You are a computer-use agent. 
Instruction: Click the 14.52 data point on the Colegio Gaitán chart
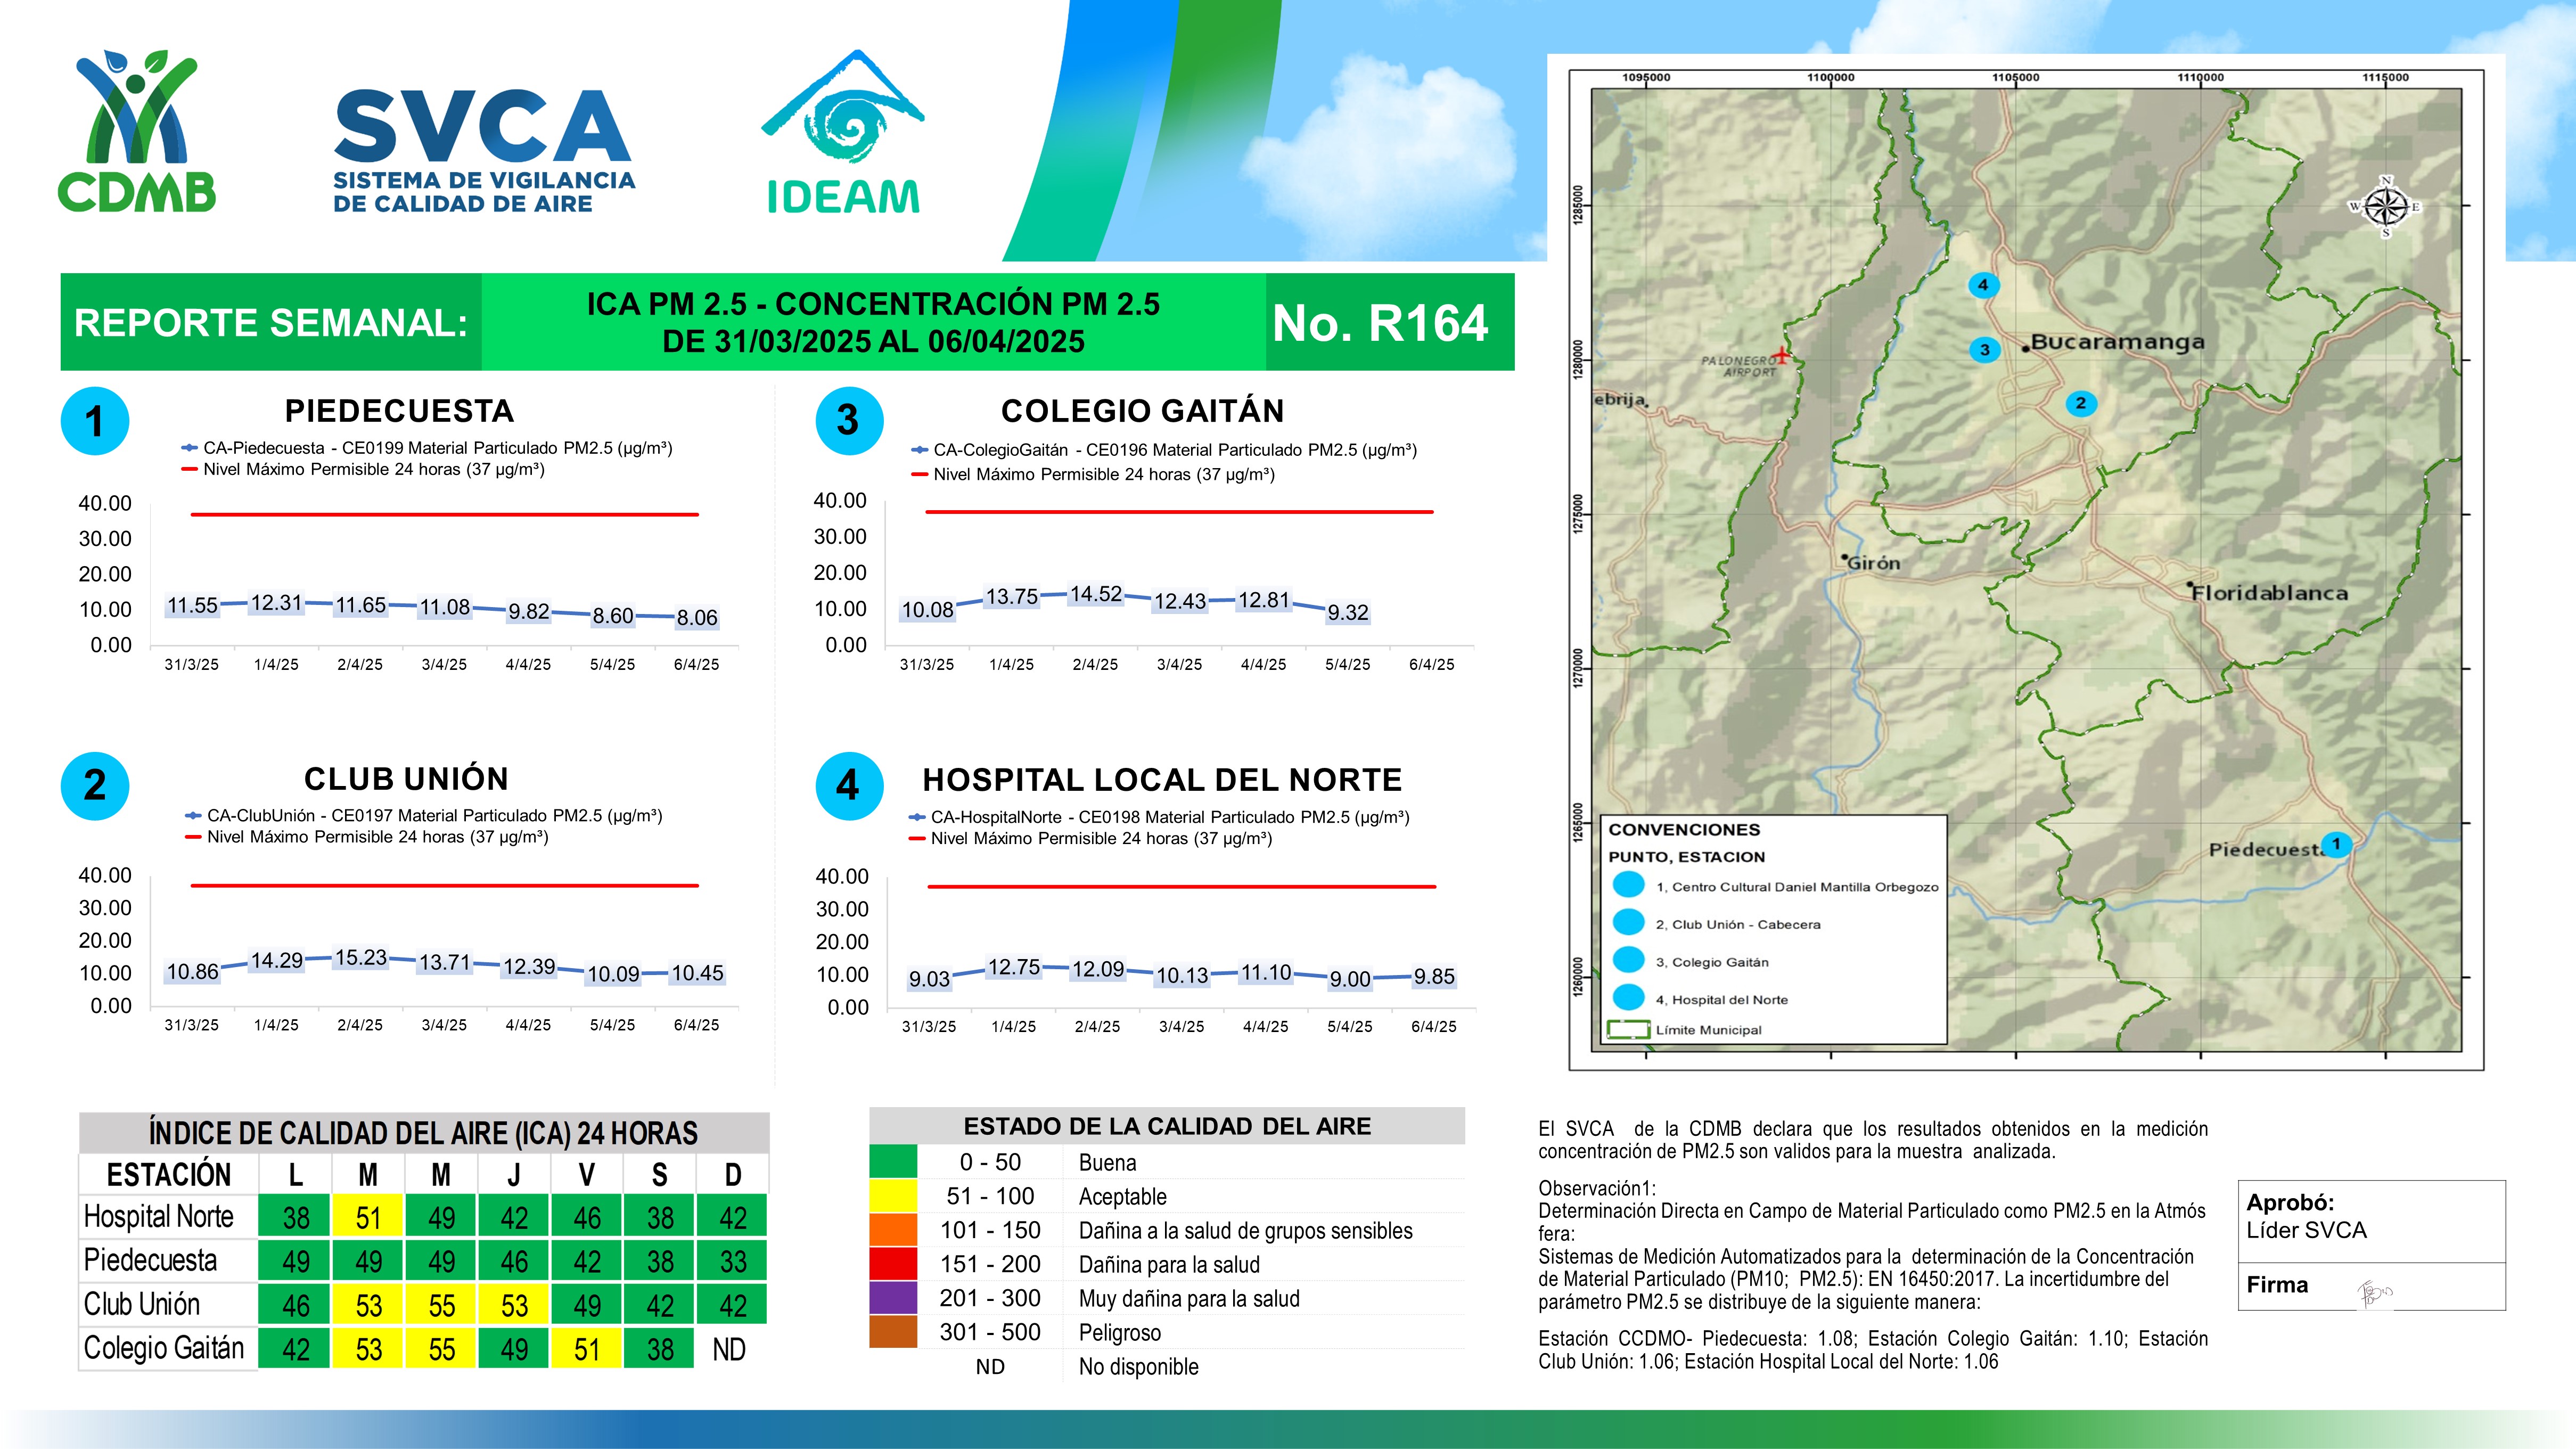[x=1095, y=594]
